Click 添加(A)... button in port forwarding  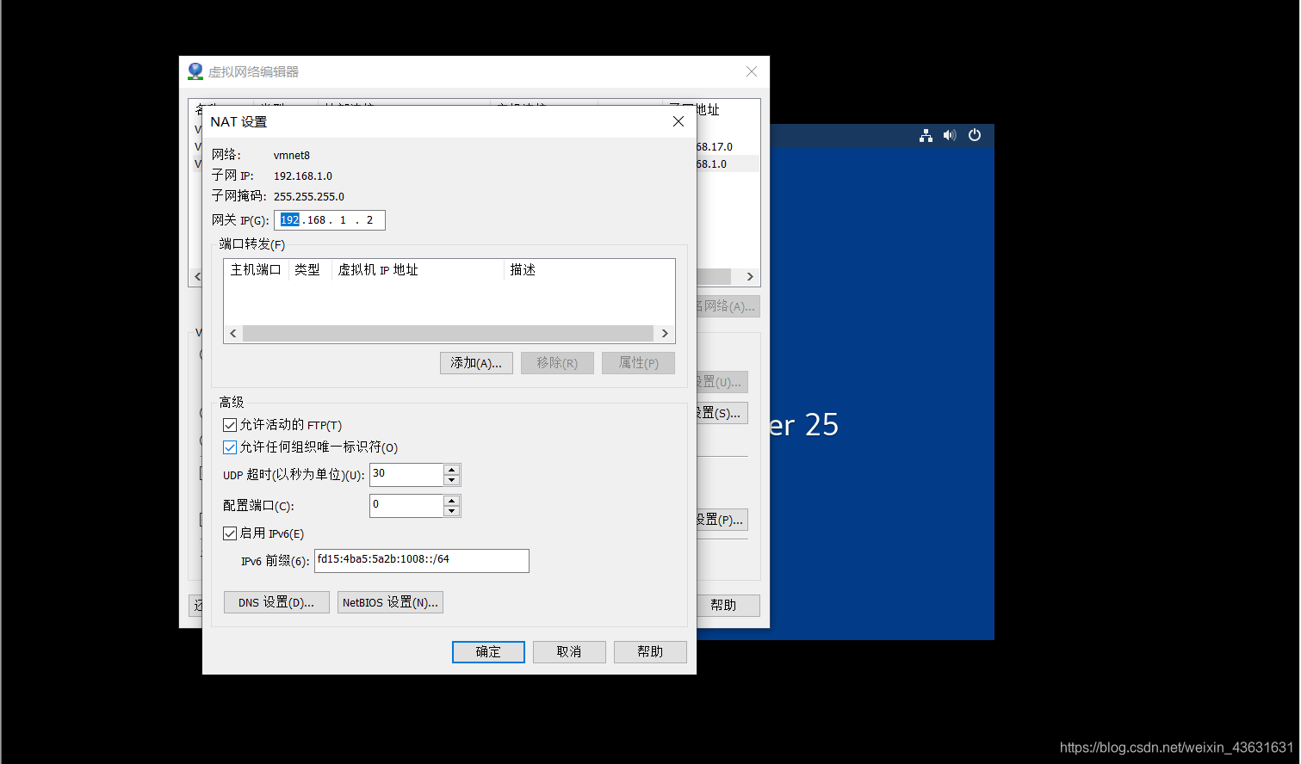476,363
